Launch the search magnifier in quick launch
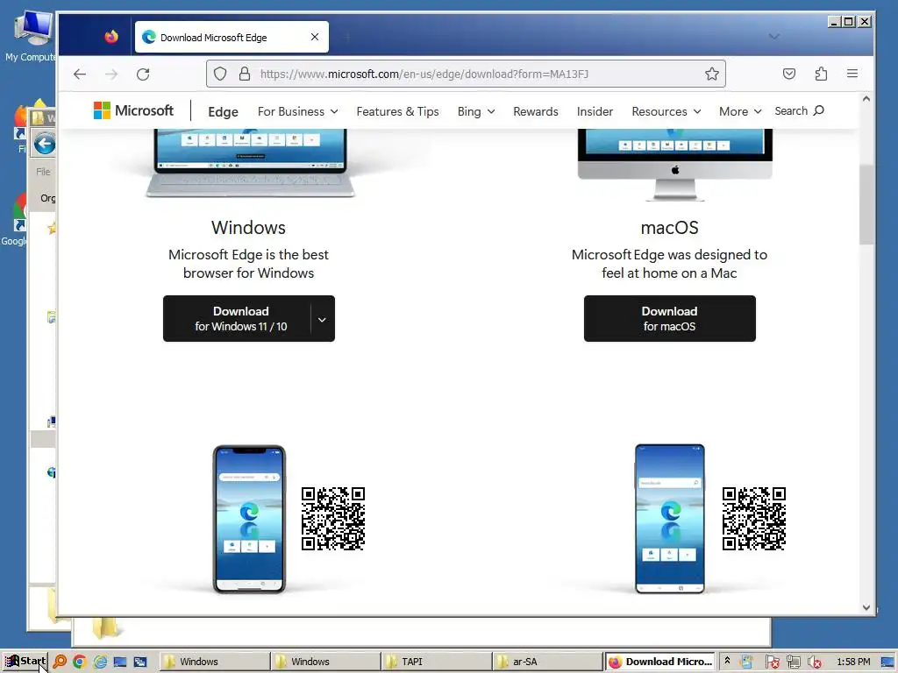The image size is (898, 673). pyautogui.click(x=60, y=662)
